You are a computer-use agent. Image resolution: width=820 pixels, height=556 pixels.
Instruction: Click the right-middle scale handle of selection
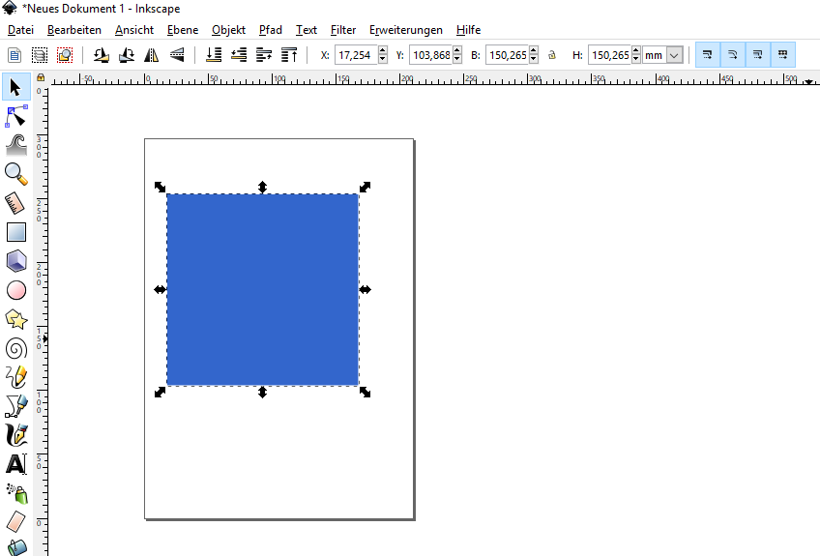point(365,289)
